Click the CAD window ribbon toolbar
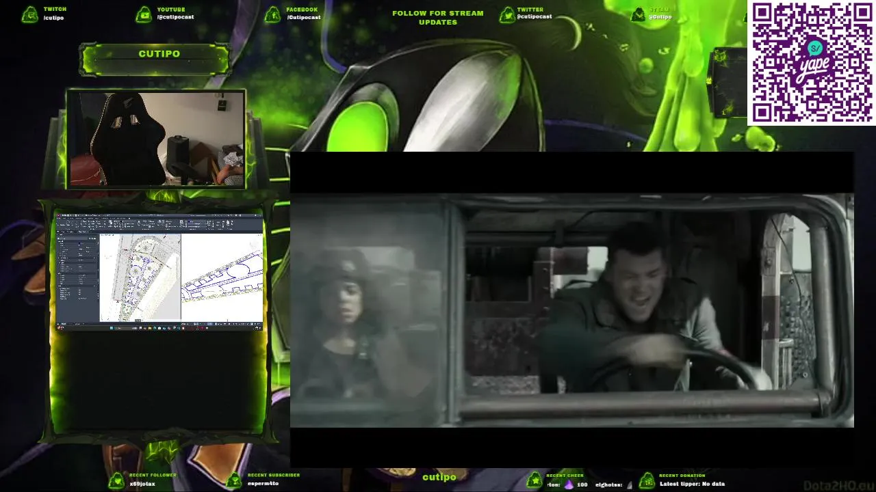This screenshot has width=876, height=492. (159, 223)
